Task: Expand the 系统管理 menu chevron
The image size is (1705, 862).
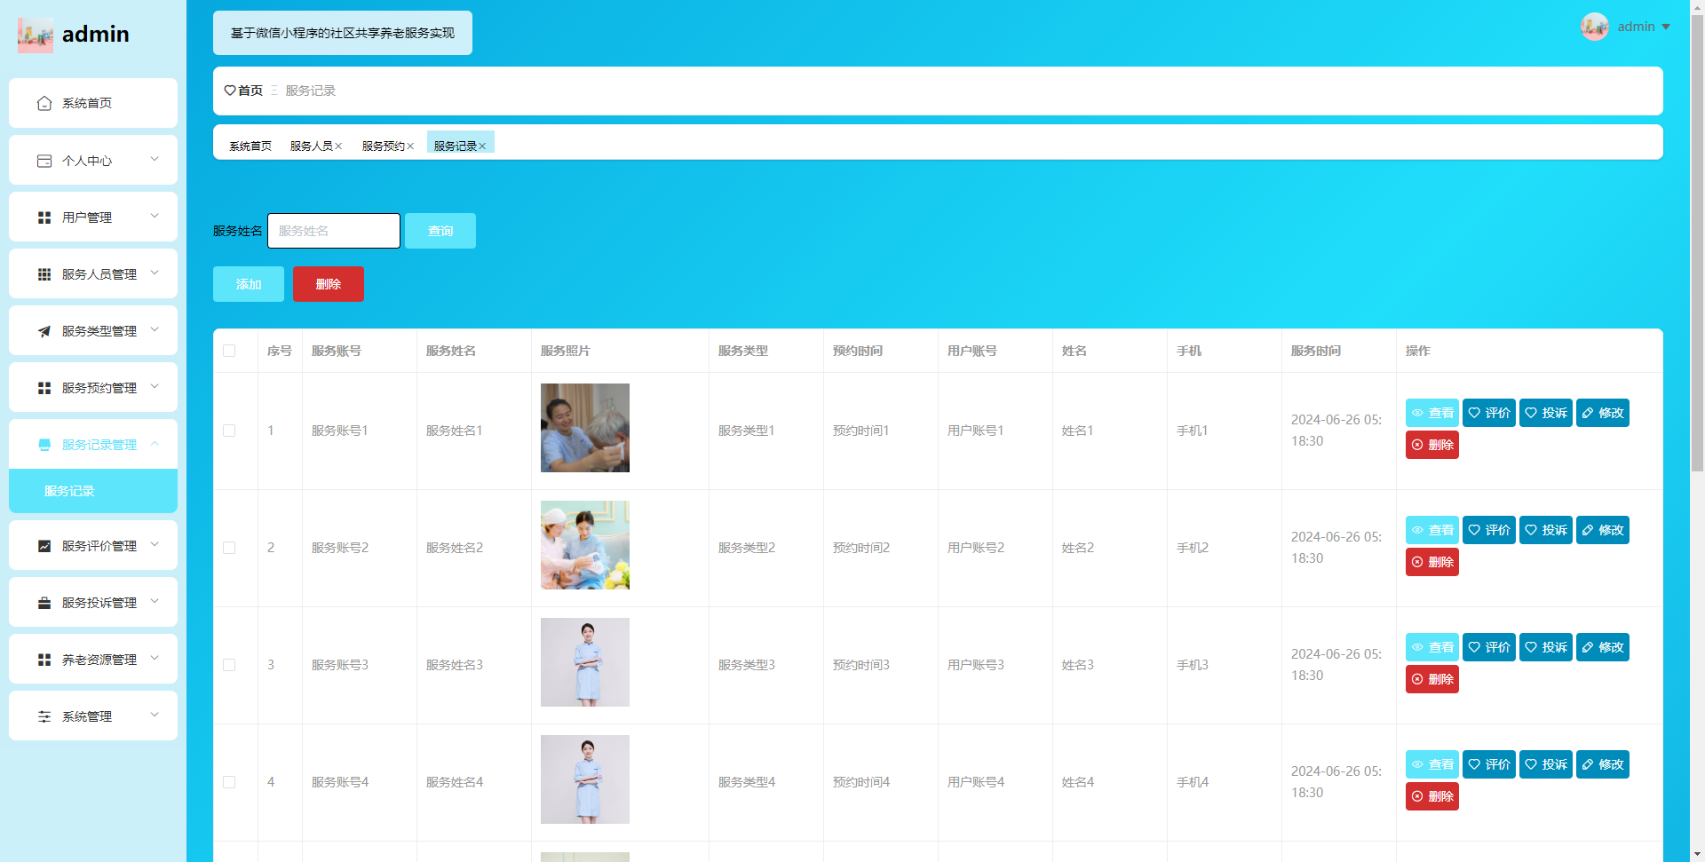Action: click(x=155, y=716)
